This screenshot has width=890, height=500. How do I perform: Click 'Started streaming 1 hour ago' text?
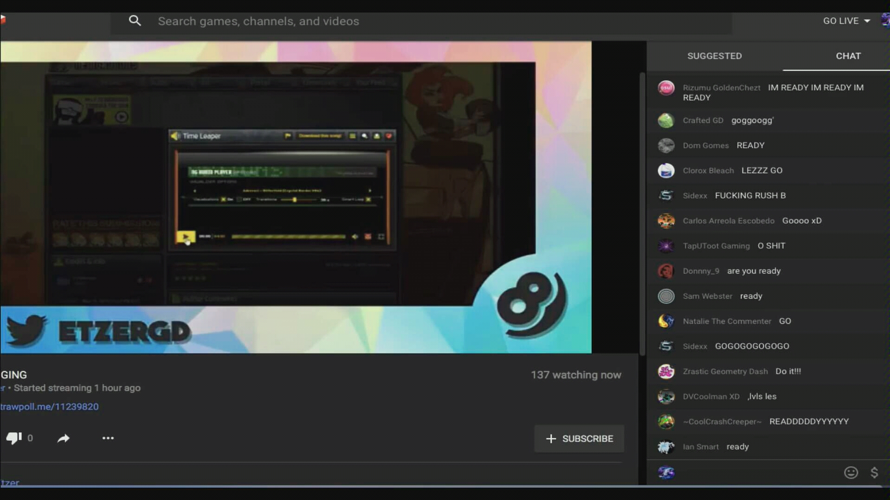tap(77, 388)
